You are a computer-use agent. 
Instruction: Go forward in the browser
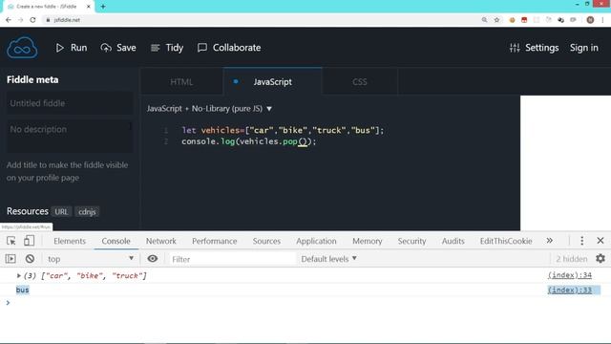[20, 20]
